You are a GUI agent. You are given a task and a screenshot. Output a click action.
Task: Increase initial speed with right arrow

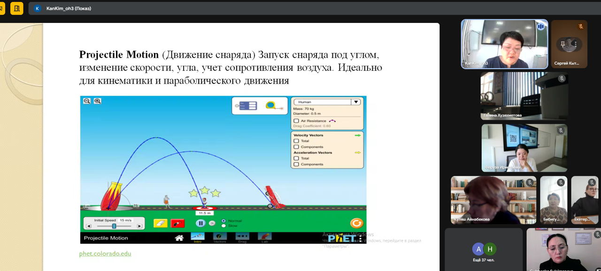click(139, 226)
